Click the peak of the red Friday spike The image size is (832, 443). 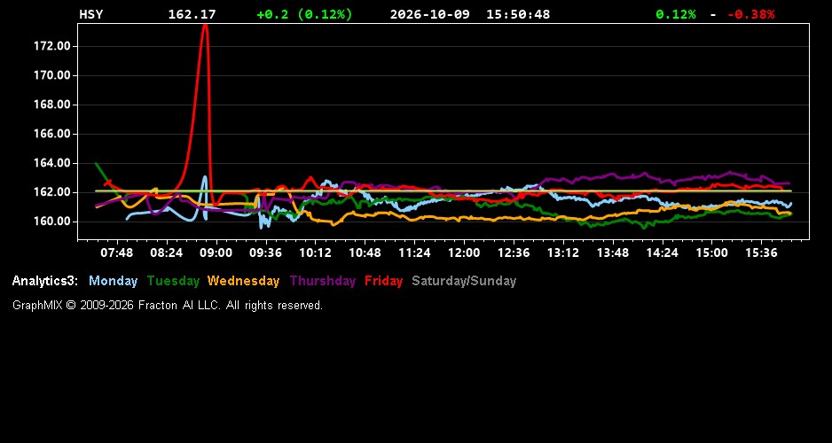click(204, 27)
